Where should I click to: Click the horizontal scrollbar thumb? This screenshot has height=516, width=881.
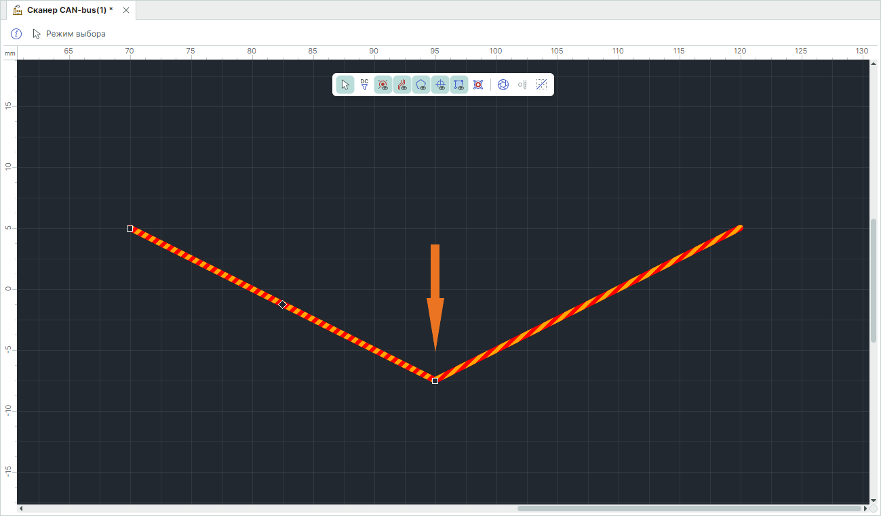tap(690, 509)
